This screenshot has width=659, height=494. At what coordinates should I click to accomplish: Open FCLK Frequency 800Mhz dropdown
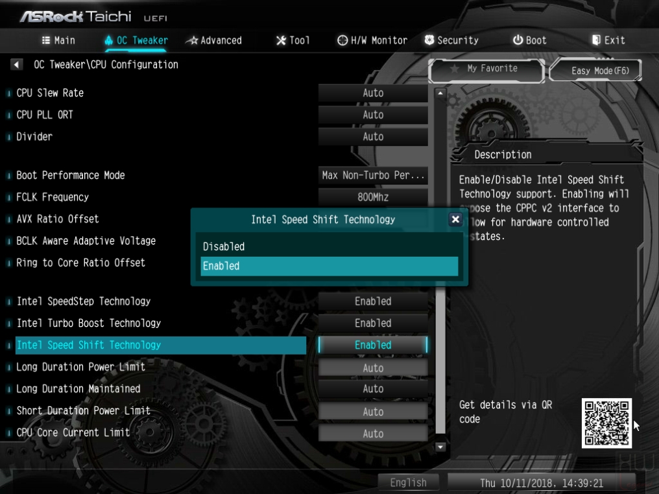[373, 198]
